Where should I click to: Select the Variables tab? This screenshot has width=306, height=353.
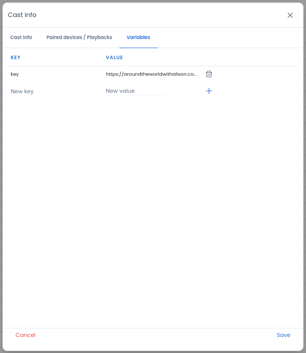pos(138,38)
